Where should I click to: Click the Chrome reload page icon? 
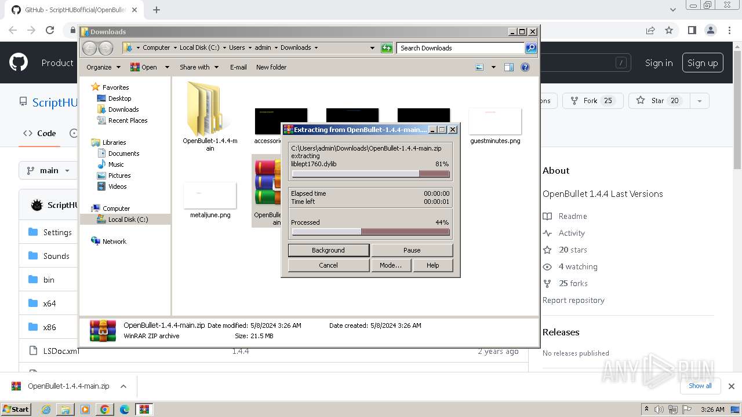tap(50, 30)
